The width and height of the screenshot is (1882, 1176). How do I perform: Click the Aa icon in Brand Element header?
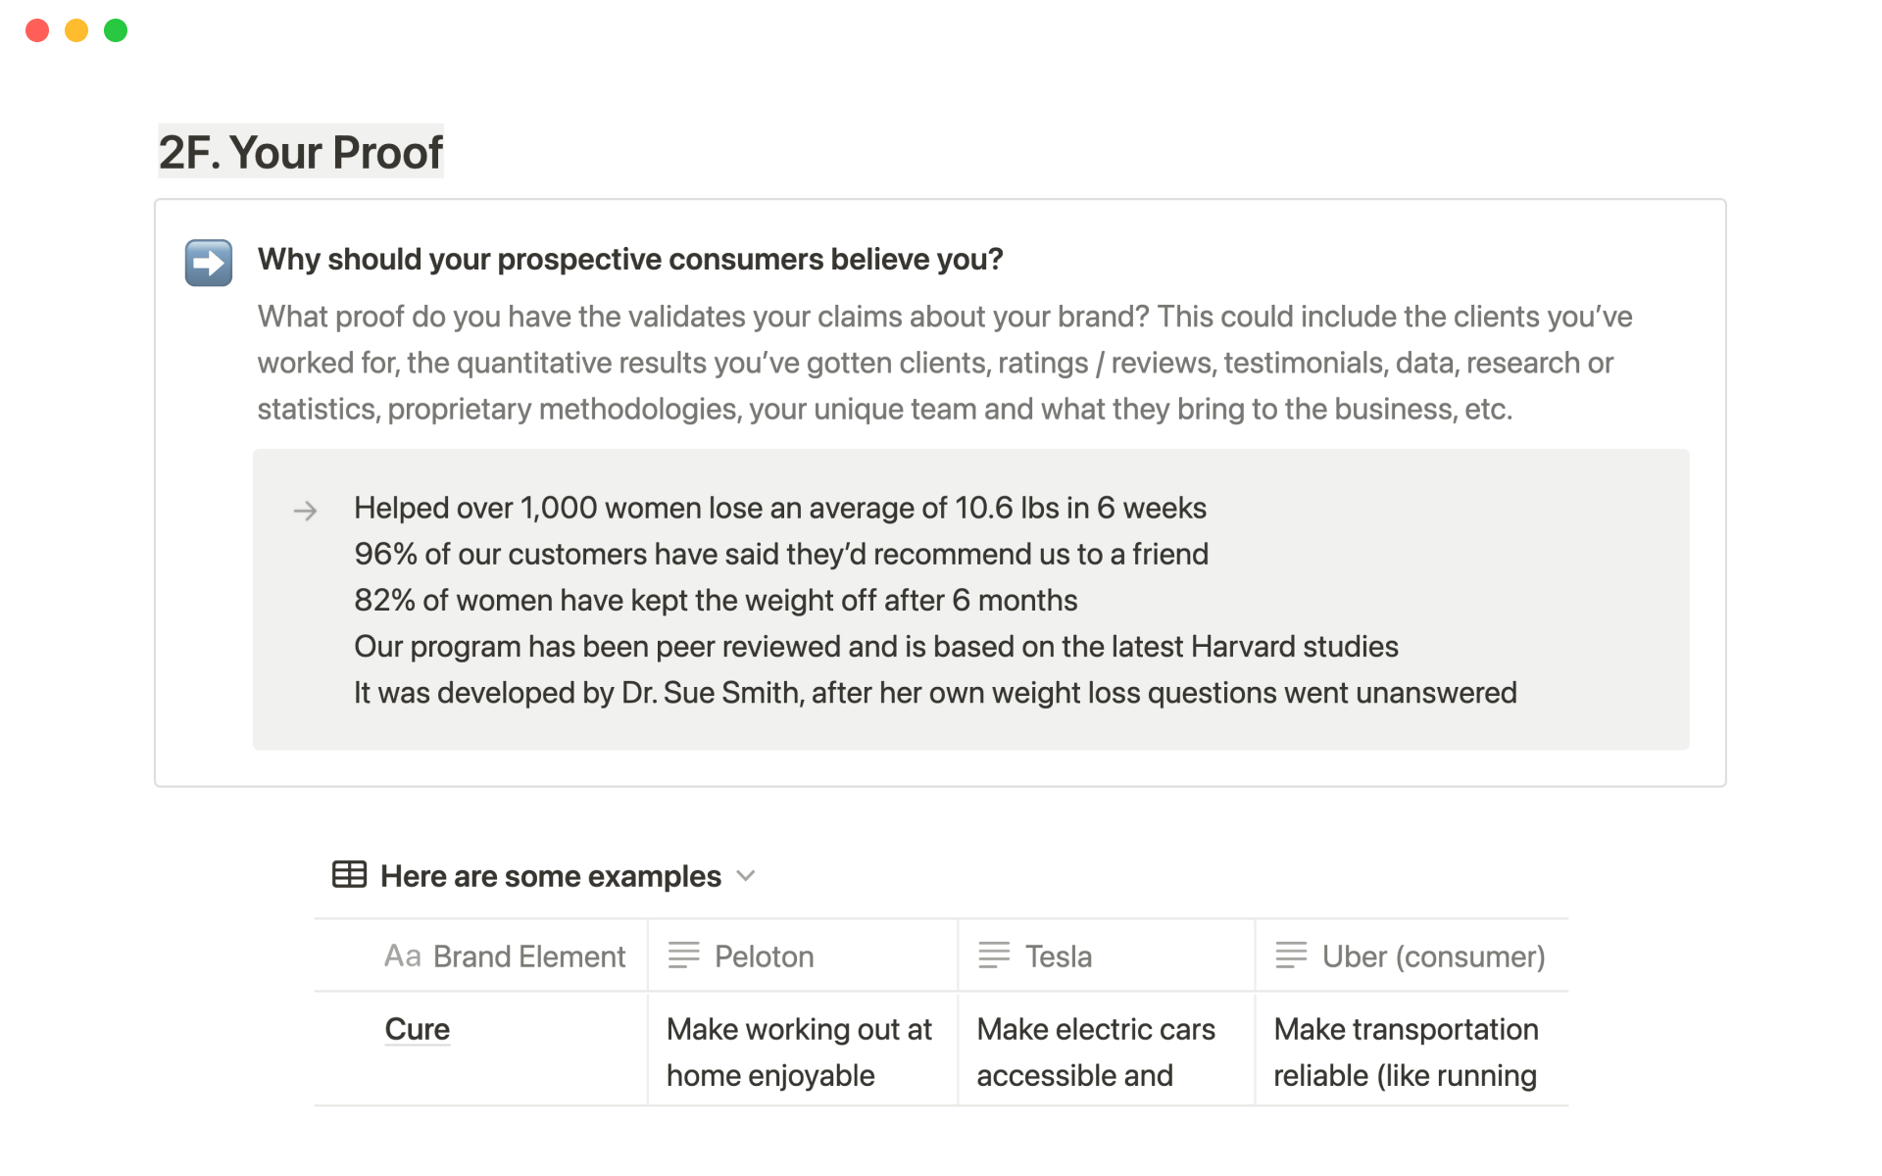[x=402, y=955]
